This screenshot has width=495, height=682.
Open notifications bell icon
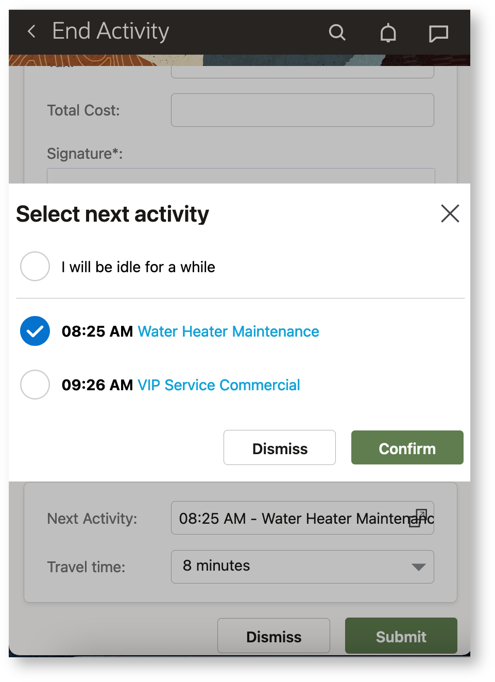click(388, 33)
